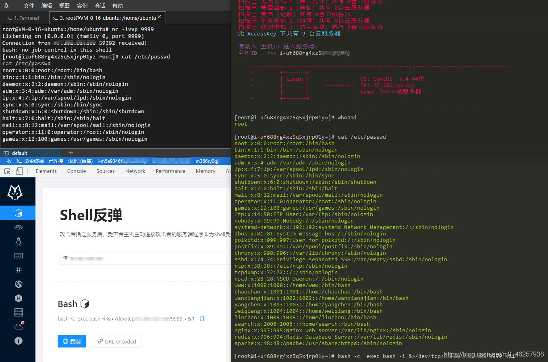
Task: Click the 'URL encoded' button
Action: point(117,341)
